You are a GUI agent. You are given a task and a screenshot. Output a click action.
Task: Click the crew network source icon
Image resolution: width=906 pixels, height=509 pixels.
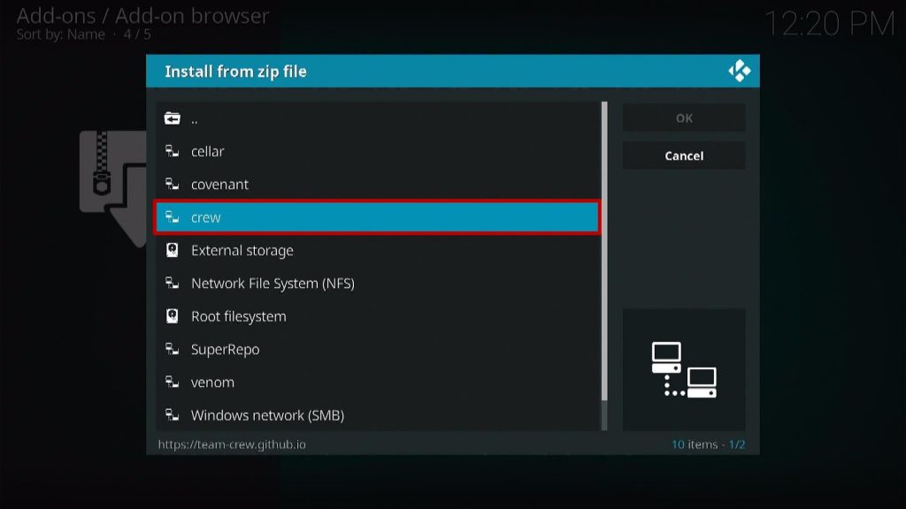point(173,217)
